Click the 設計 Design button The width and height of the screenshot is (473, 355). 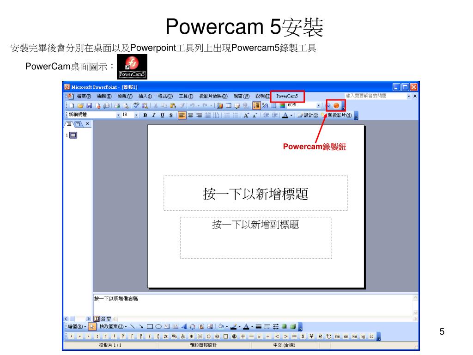pyautogui.click(x=308, y=115)
